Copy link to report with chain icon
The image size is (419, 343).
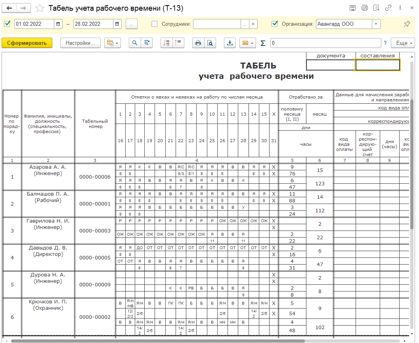point(388,8)
